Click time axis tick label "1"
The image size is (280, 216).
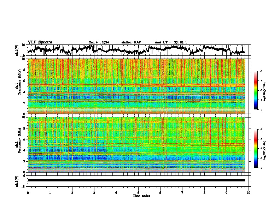50,193
